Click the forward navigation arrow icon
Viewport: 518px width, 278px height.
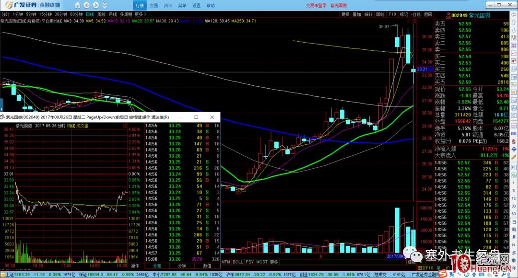click(96, 5)
